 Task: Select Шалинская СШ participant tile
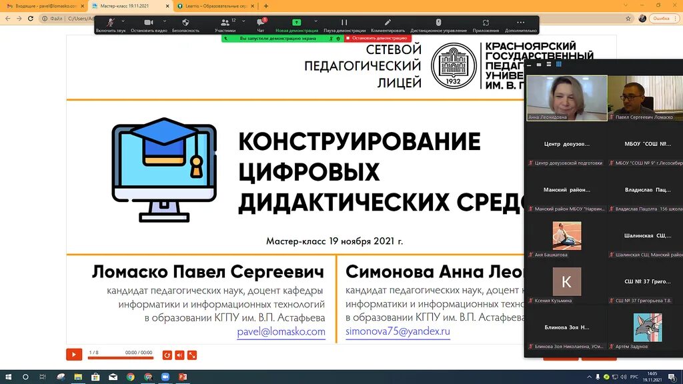(x=646, y=236)
